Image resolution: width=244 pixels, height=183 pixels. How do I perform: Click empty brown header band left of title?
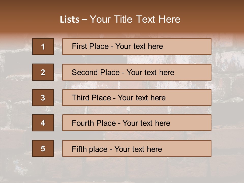[x=25, y=18]
